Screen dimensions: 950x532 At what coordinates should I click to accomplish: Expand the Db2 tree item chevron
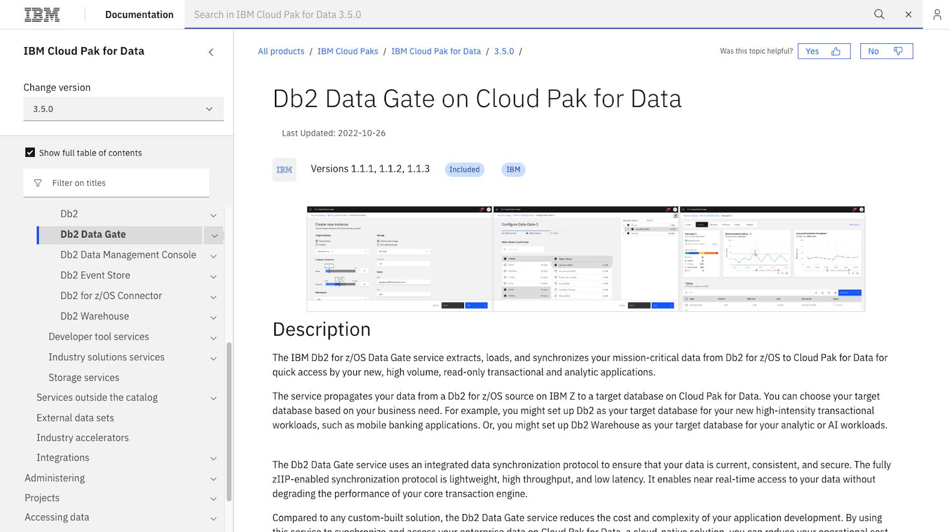click(x=214, y=215)
